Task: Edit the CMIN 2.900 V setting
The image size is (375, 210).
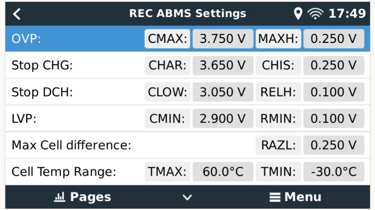Action: click(223, 118)
